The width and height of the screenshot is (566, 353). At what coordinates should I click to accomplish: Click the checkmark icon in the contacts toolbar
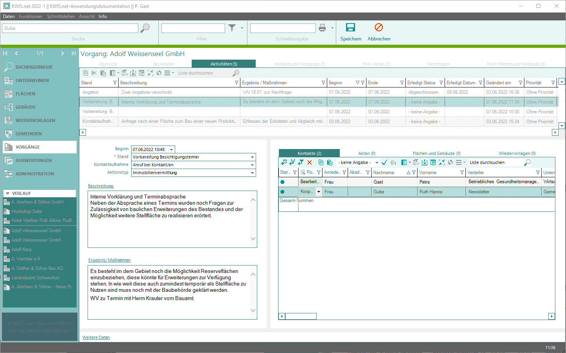tap(384, 162)
